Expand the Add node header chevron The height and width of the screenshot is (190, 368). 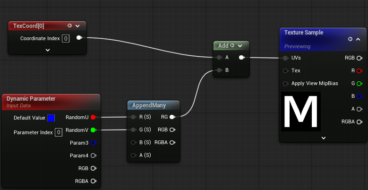tap(240, 46)
